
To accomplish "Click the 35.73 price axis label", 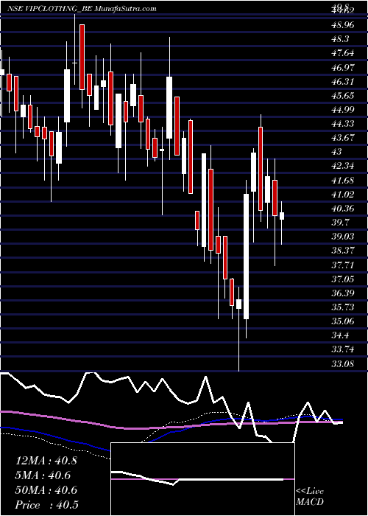I will [x=343, y=307].
